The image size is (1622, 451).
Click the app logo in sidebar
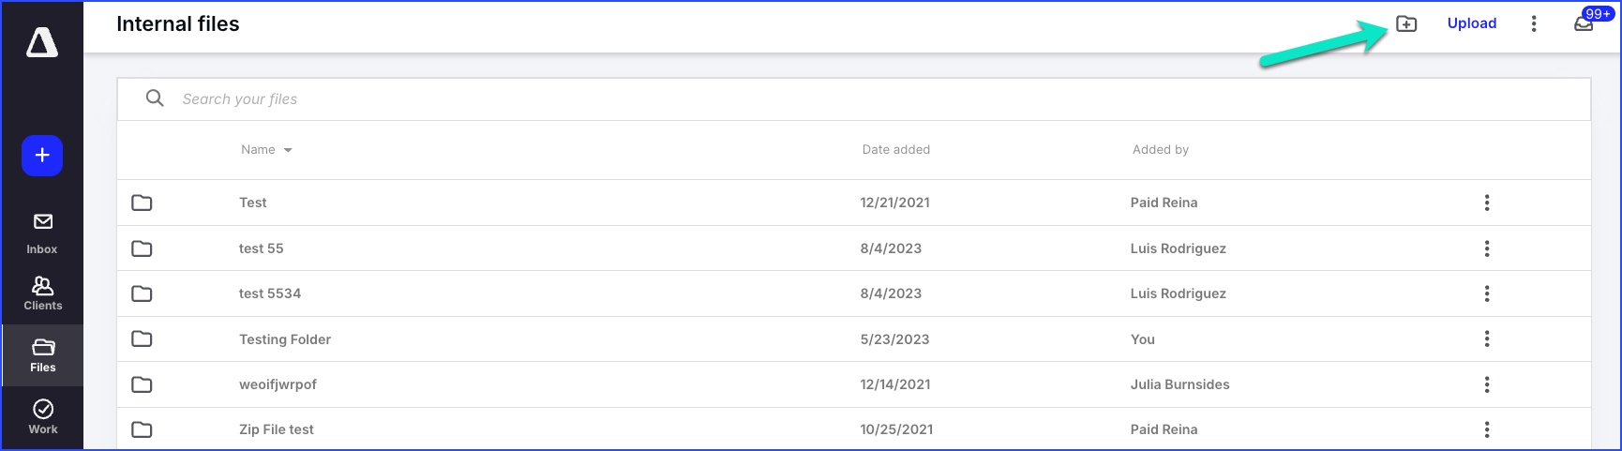(x=42, y=42)
